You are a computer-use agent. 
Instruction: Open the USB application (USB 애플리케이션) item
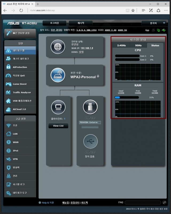tap(20, 101)
